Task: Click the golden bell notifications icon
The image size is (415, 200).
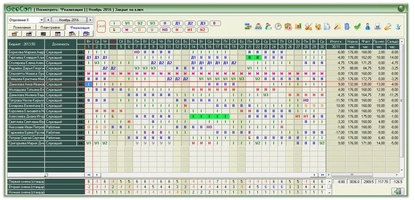Action: [x=318, y=26]
